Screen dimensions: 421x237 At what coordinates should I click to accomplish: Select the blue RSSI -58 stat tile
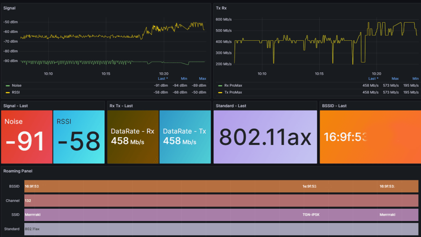[x=79, y=137]
